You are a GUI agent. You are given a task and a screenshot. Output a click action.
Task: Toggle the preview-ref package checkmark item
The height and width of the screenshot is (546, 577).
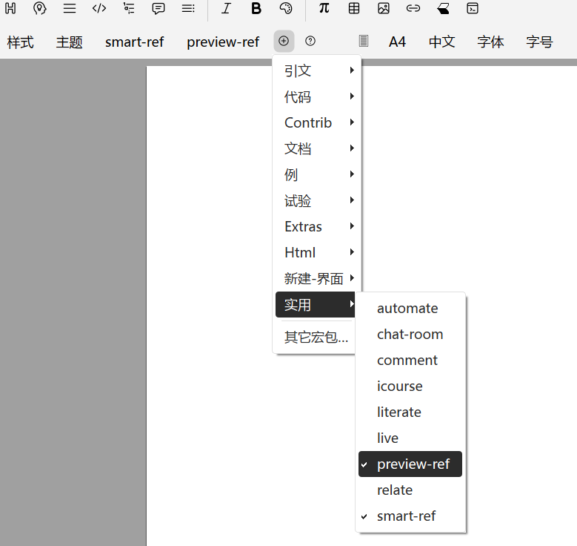(x=410, y=464)
